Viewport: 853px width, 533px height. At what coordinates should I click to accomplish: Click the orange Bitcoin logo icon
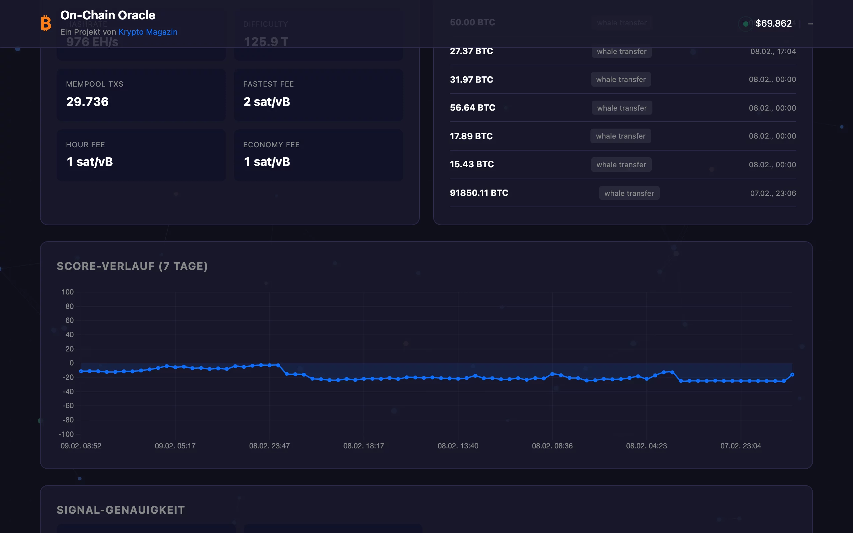point(46,23)
